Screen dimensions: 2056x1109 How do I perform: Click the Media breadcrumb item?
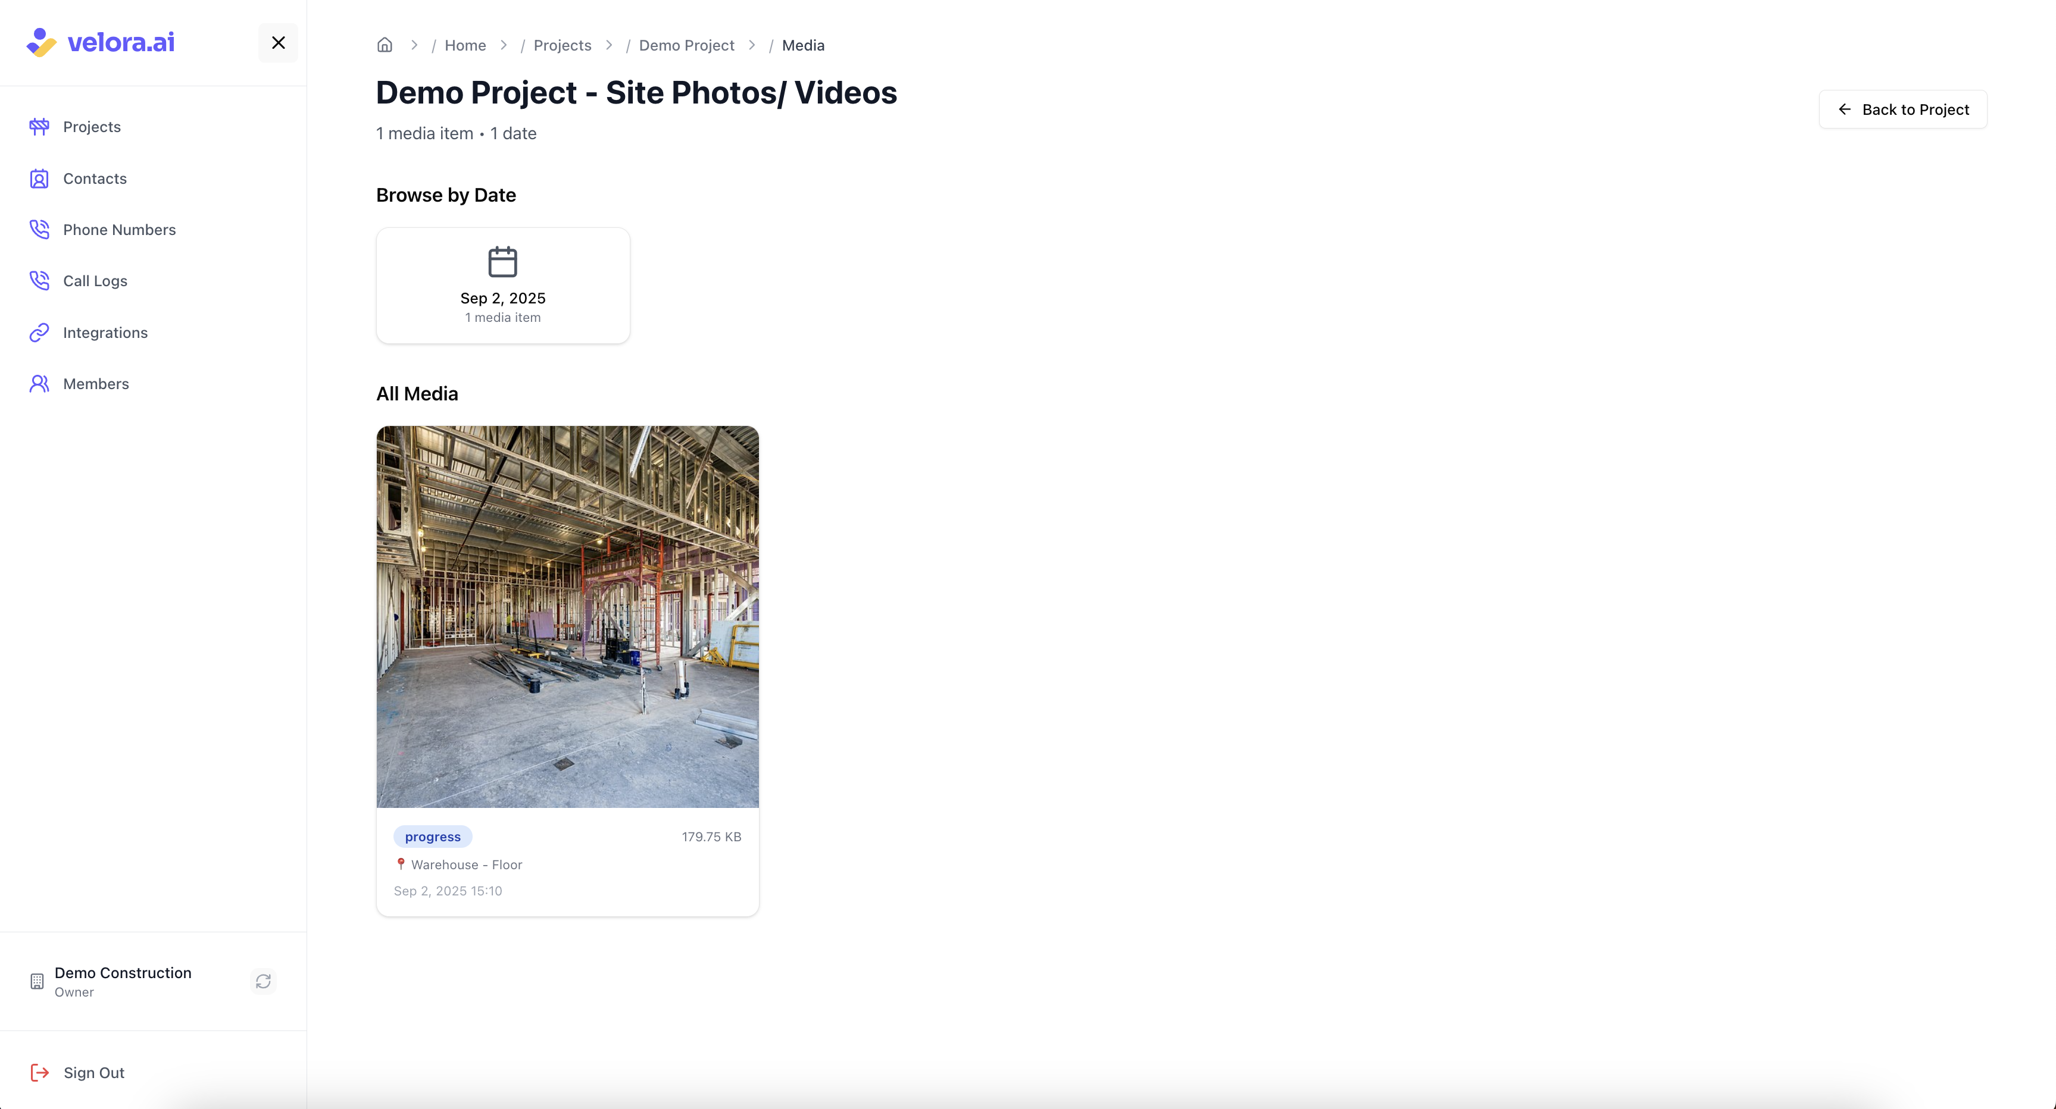803,45
